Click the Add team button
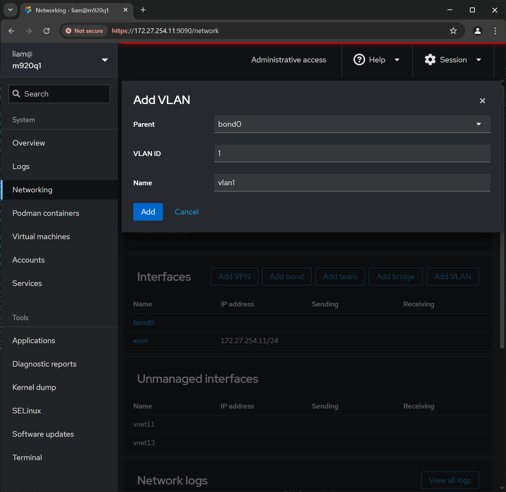The height and width of the screenshot is (492, 506). [340, 277]
